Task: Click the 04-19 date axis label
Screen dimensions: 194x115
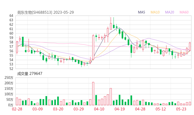Action: tap(120, 109)
